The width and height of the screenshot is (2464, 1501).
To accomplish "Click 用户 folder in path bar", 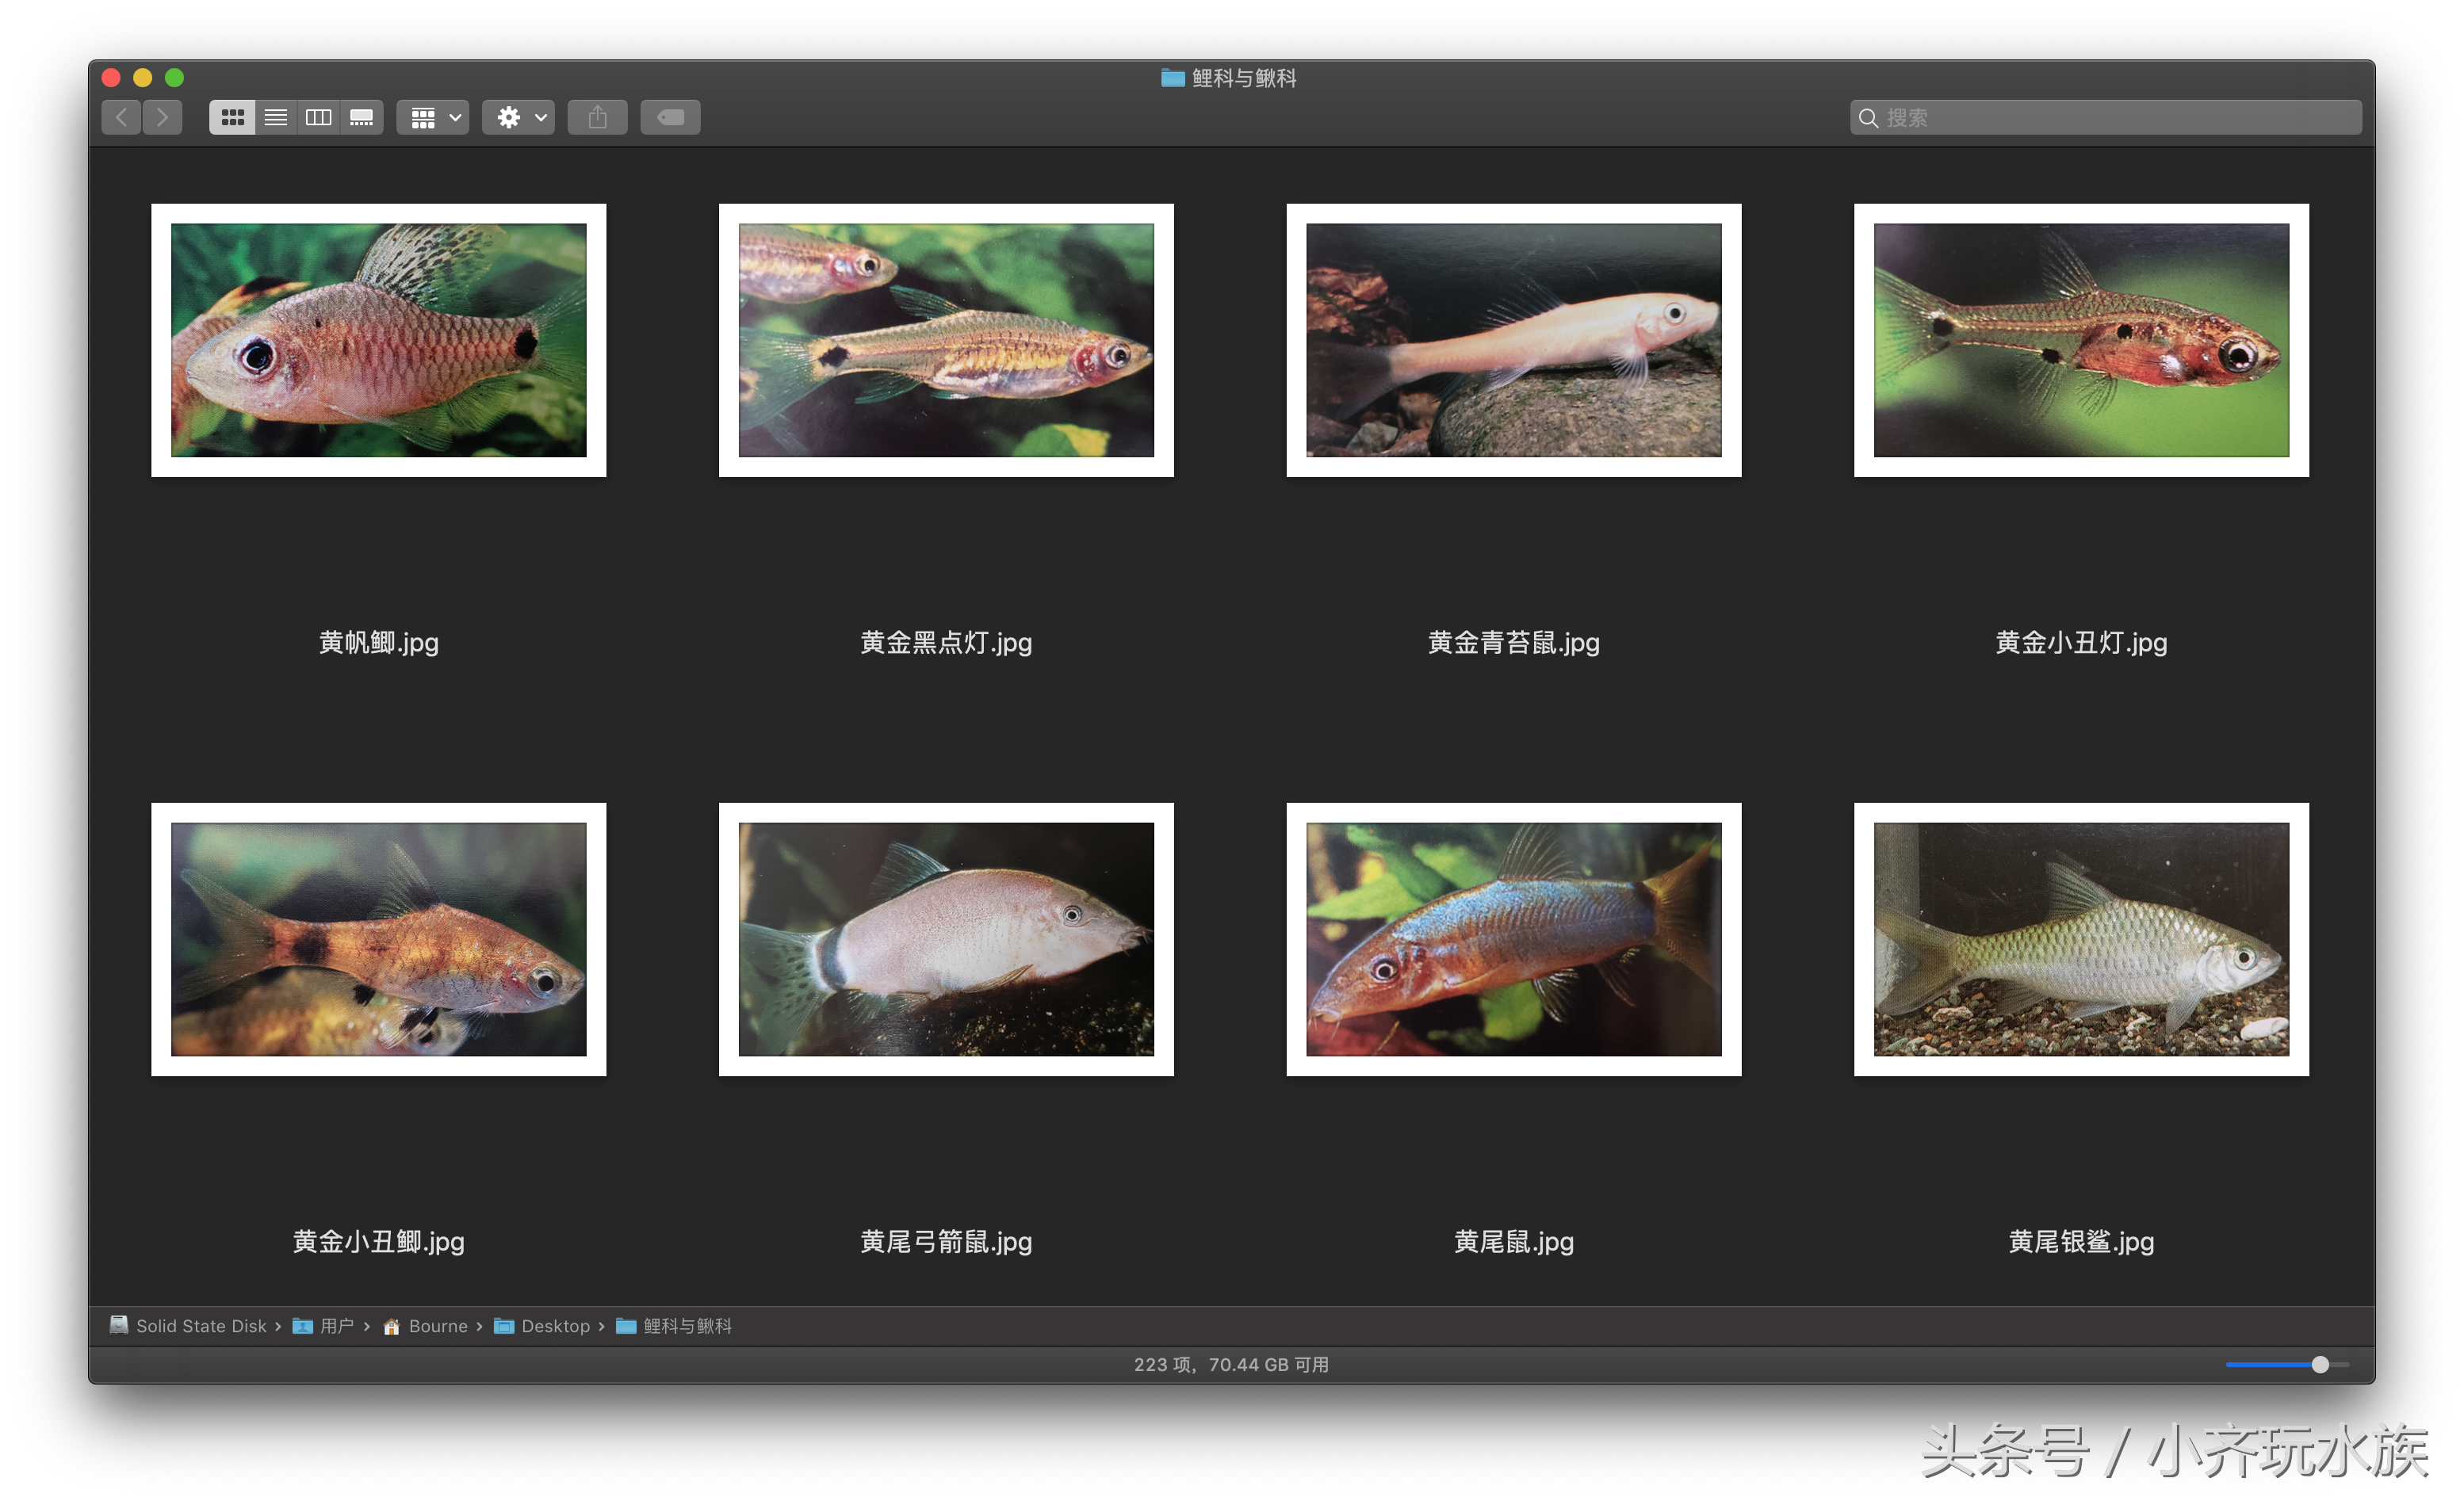I will click(323, 1326).
